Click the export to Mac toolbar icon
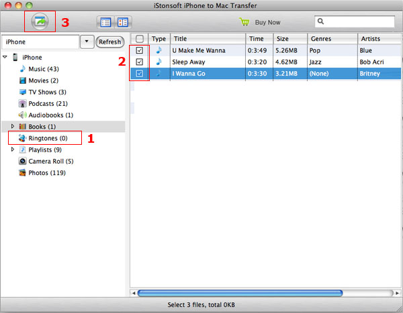The width and height of the screenshot is (403, 313). pos(40,21)
